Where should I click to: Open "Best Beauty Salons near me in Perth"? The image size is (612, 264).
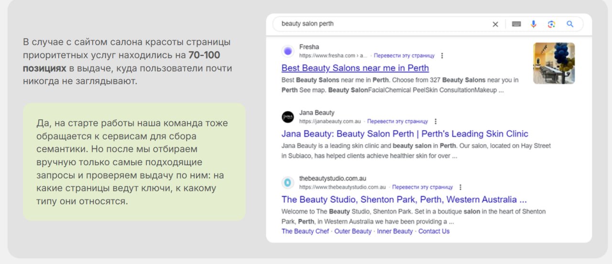[355, 68]
